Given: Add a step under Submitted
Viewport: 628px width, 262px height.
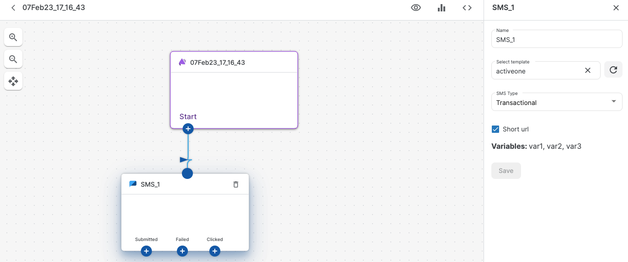Looking at the screenshot, I should 146,251.
